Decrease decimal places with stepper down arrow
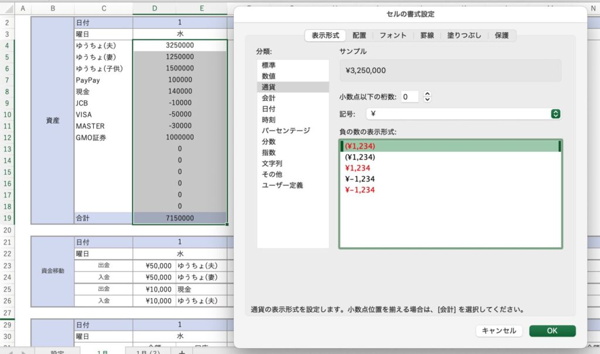The image size is (600, 354). pyautogui.click(x=427, y=100)
